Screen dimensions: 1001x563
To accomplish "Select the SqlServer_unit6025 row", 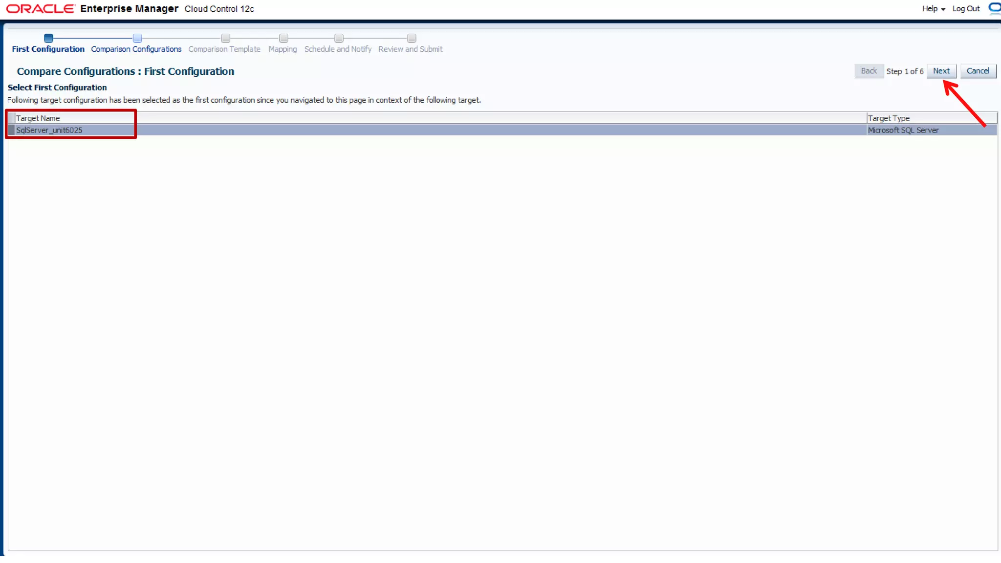I will point(502,130).
